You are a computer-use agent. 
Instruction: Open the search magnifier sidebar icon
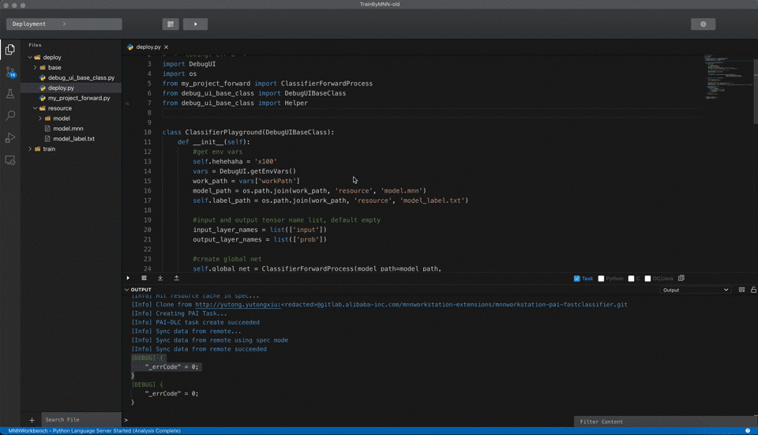click(x=9, y=115)
